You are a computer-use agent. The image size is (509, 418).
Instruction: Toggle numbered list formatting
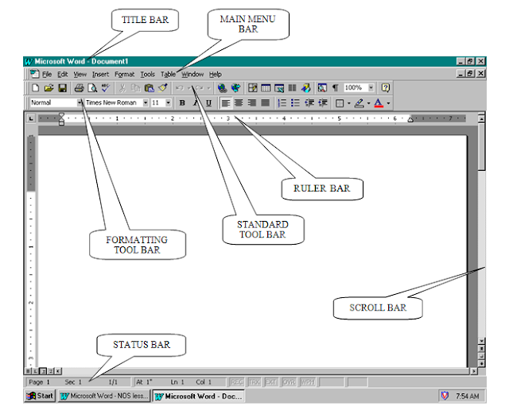coord(282,103)
